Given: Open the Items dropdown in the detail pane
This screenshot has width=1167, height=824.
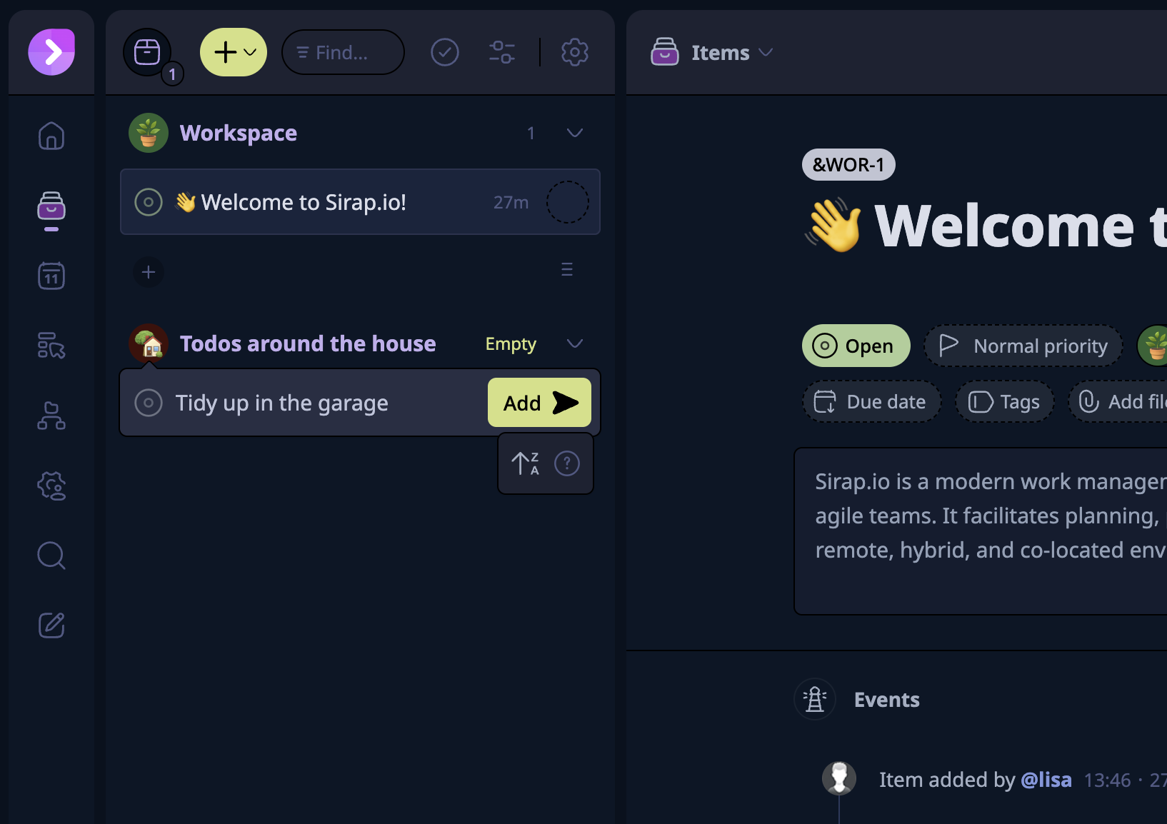Looking at the screenshot, I should pyautogui.click(x=767, y=52).
